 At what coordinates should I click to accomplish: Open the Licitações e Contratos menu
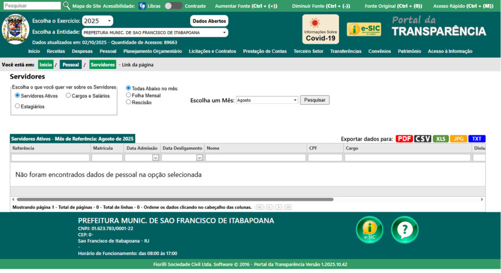coord(212,51)
